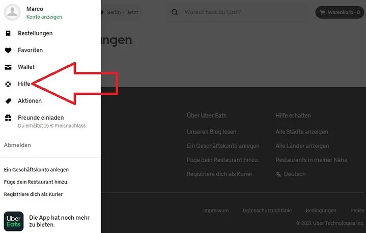Click the Favoriten heart icon

8,50
